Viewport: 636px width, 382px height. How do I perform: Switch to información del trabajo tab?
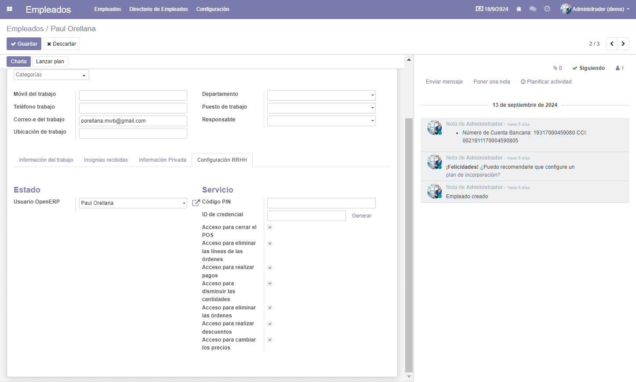tap(46, 160)
